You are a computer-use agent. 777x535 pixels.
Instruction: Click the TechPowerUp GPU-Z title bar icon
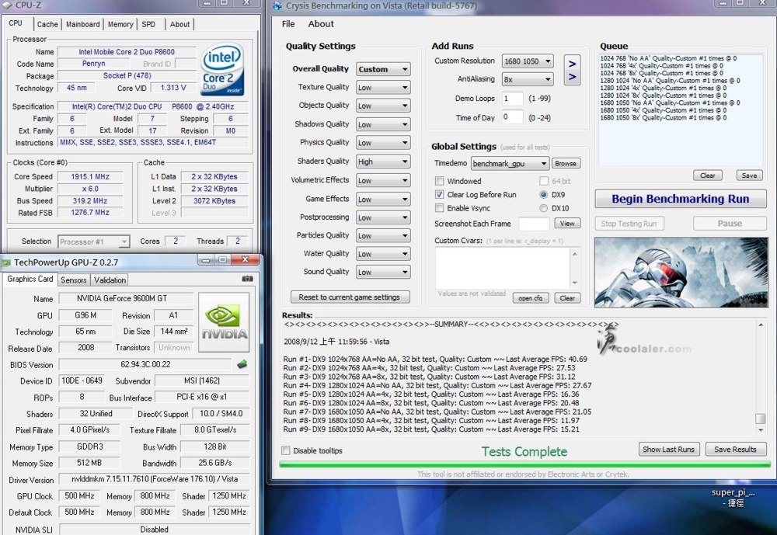pyautogui.click(x=6, y=262)
